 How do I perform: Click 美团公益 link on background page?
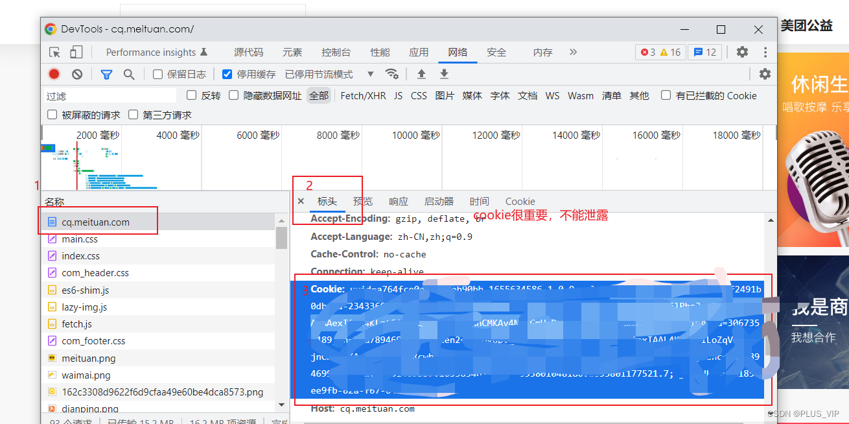point(806,25)
